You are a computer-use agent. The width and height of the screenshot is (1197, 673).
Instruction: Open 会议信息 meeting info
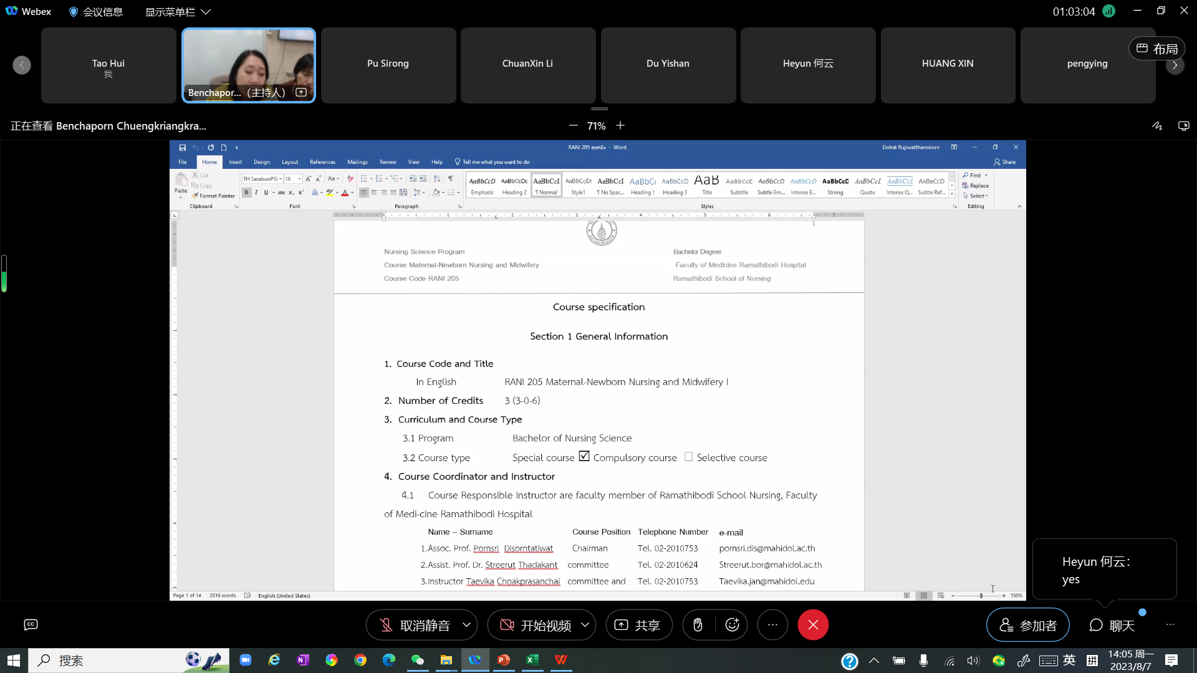(95, 12)
